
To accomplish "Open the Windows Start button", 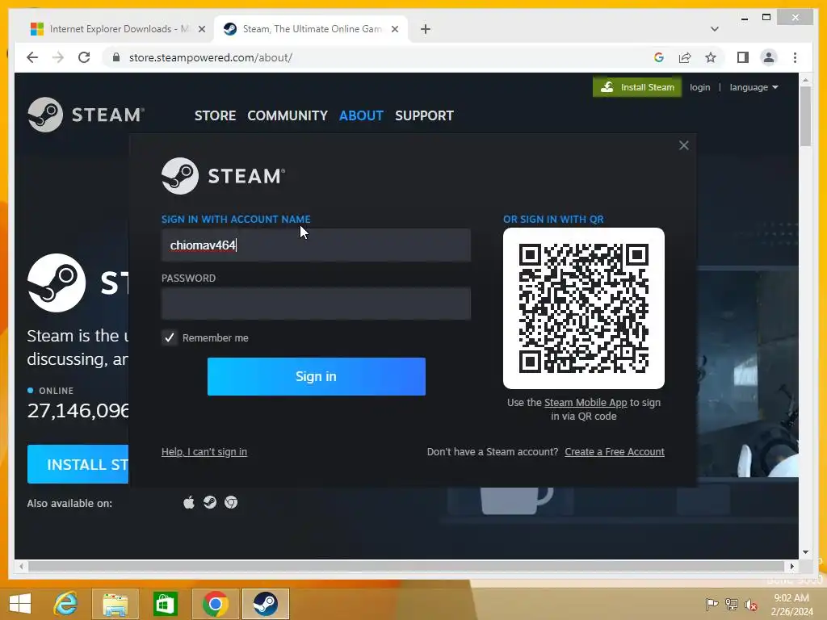I will click(x=20, y=603).
